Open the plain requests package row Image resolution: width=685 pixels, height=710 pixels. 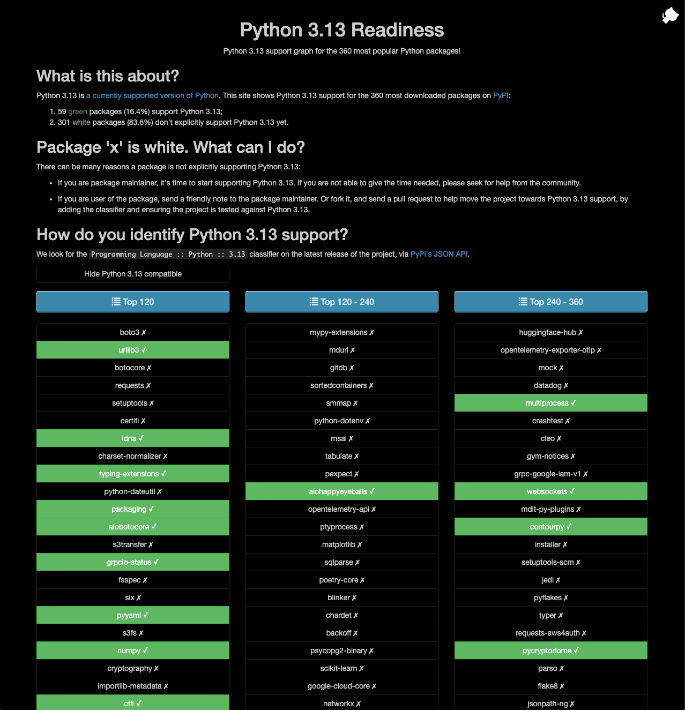point(133,385)
